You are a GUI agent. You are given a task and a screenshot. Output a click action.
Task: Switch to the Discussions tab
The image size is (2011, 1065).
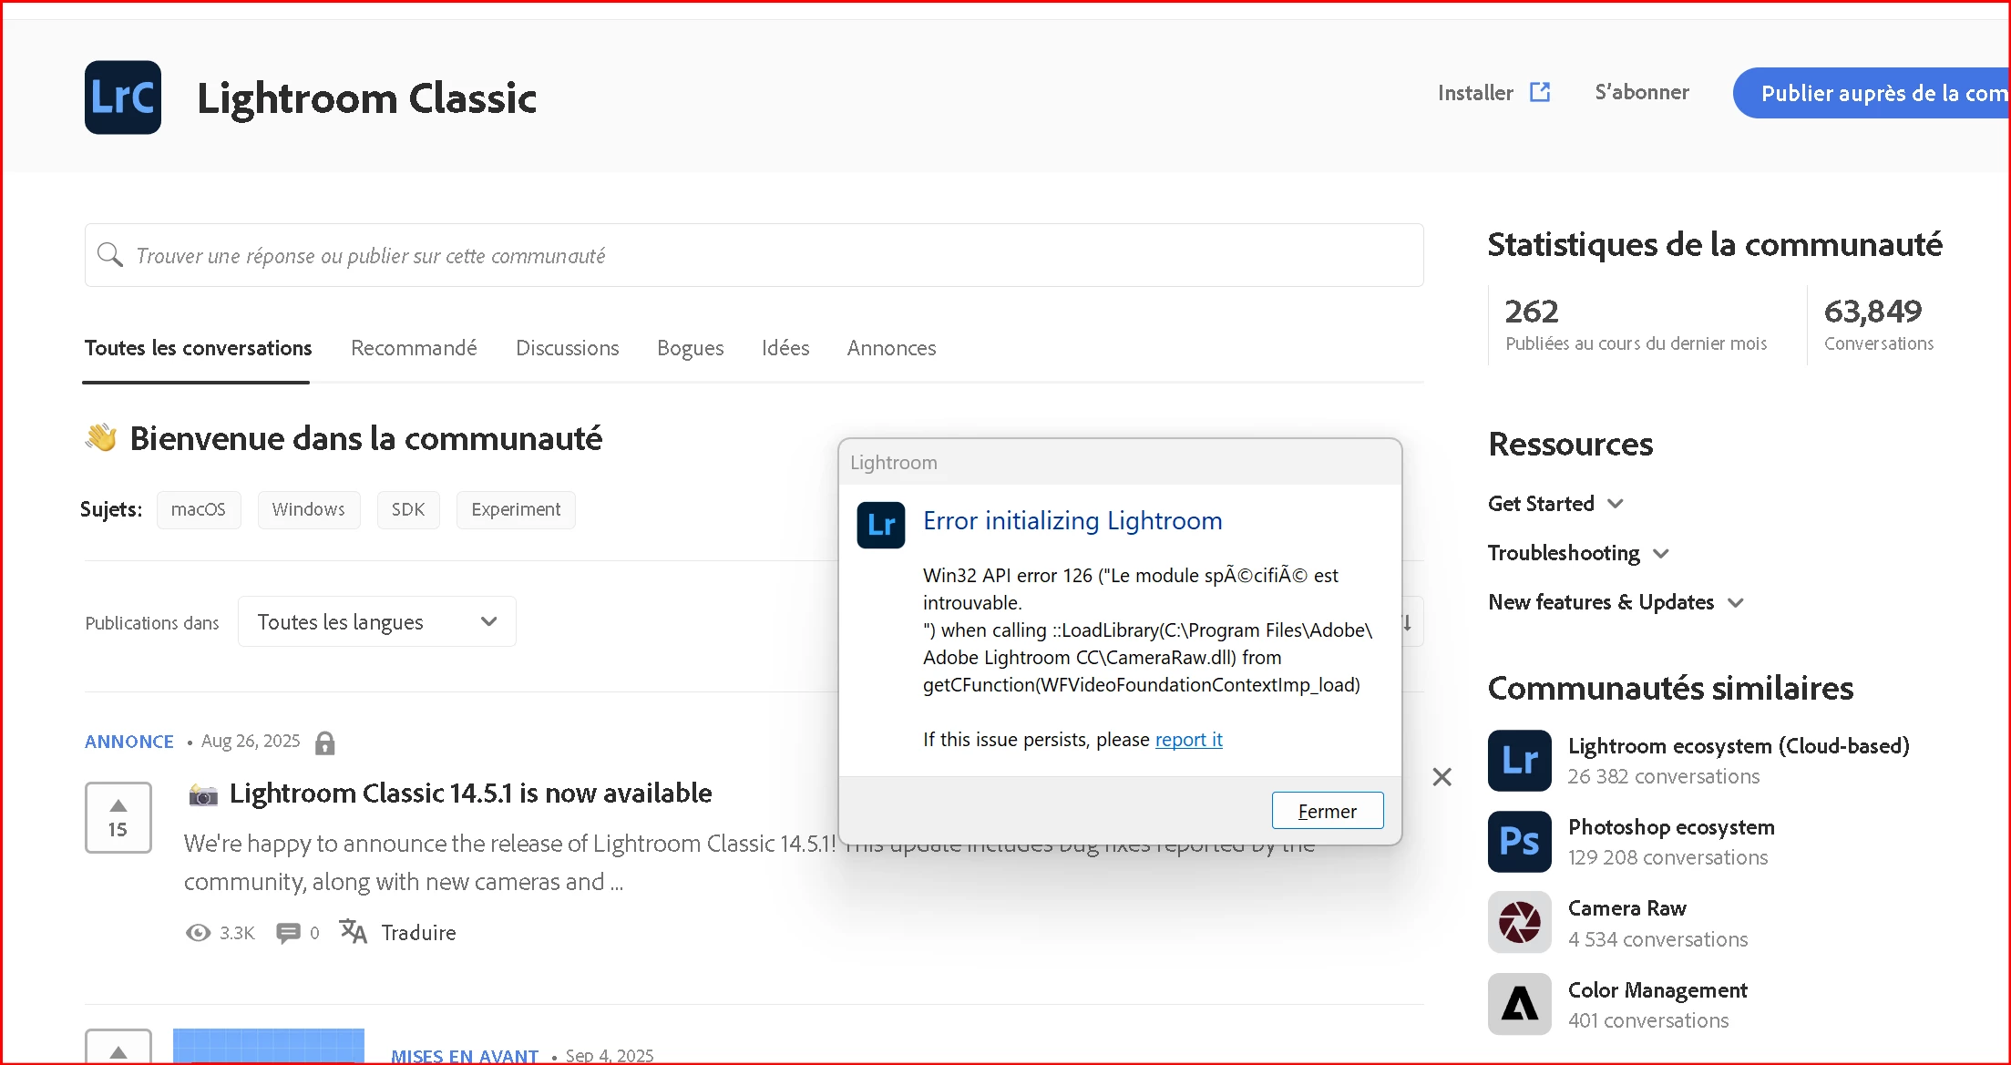click(567, 348)
